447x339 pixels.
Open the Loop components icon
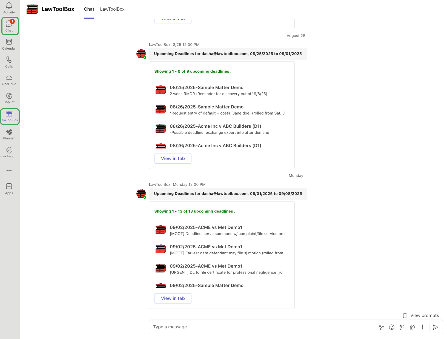pos(412,327)
